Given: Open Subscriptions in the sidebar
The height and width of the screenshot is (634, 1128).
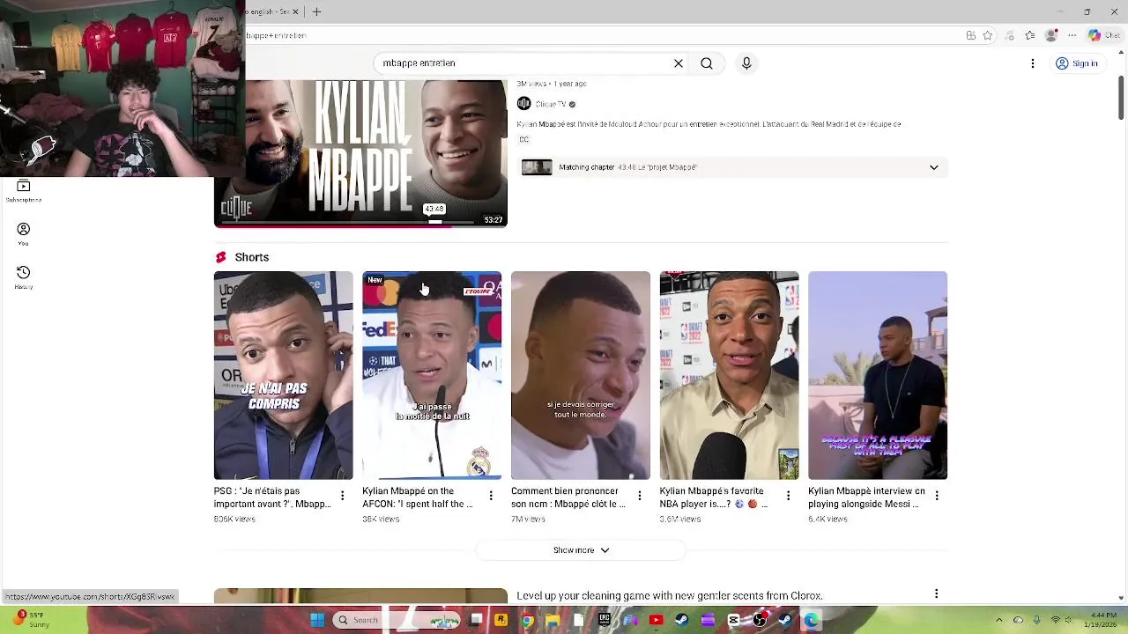Looking at the screenshot, I should (24, 190).
